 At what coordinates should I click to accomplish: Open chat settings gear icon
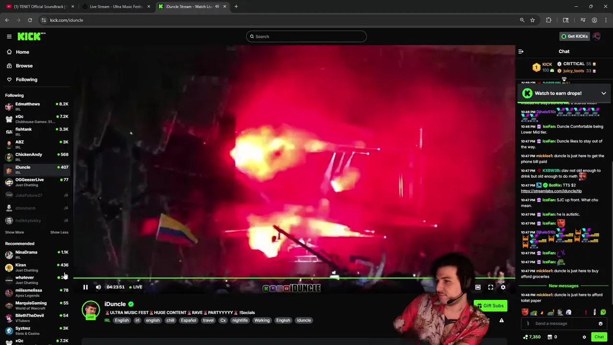coord(584,337)
